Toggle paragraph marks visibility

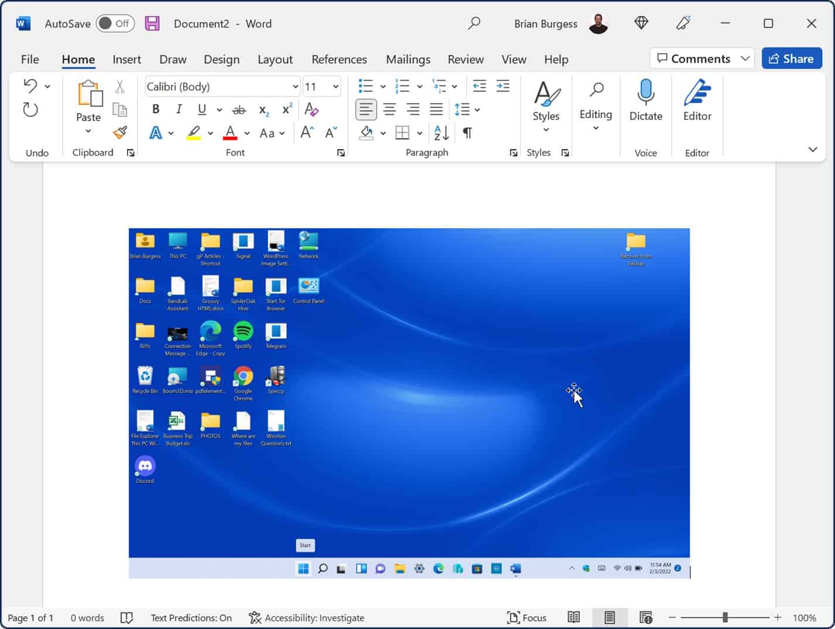(x=466, y=133)
